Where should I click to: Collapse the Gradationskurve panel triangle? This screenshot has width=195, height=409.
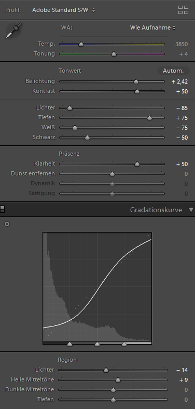click(191, 210)
